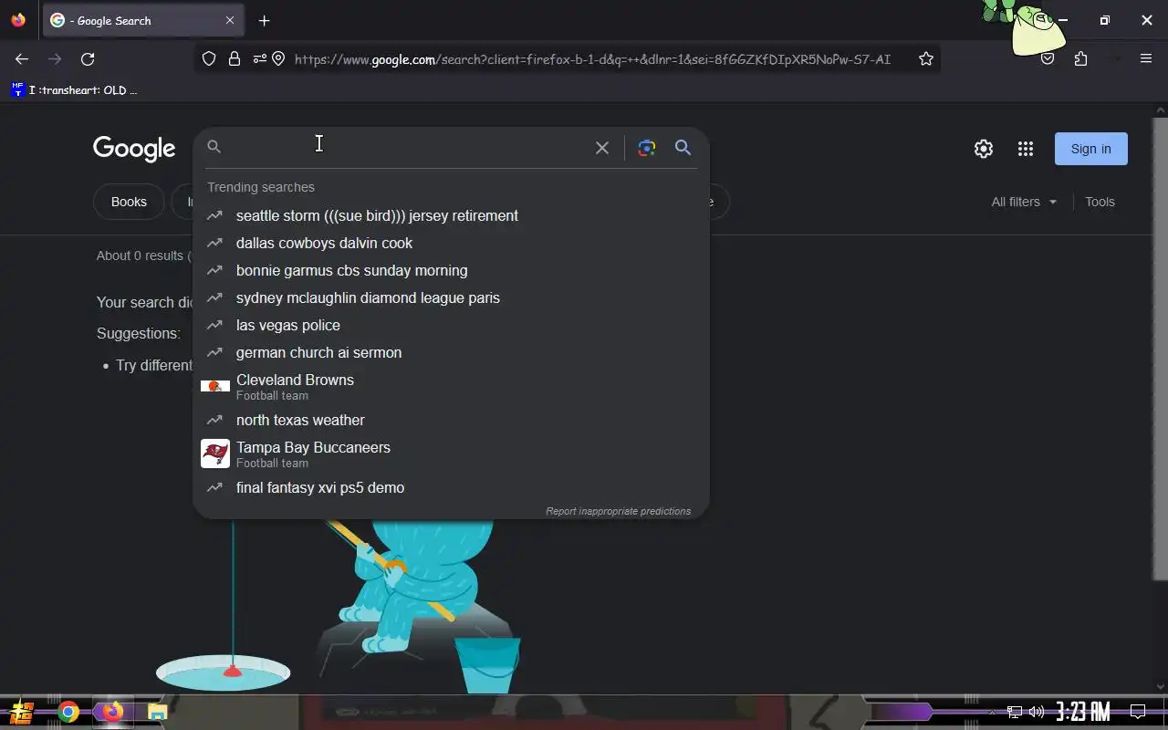Pick 'german church ai sermon' suggestion
The image size is (1168, 730).
pos(451,352)
